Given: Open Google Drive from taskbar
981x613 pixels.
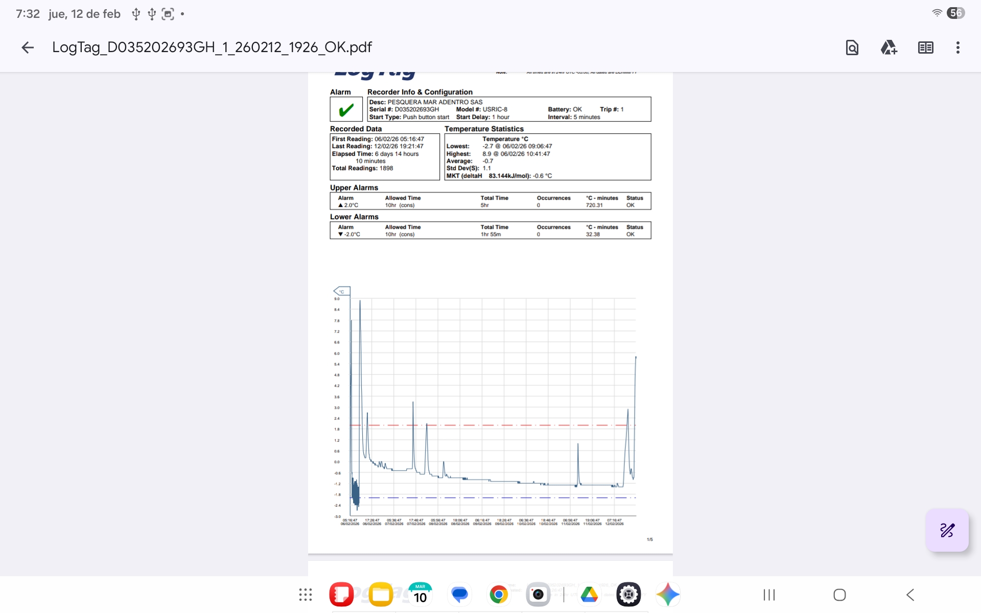Looking at the screenshot, I should 589,595.
